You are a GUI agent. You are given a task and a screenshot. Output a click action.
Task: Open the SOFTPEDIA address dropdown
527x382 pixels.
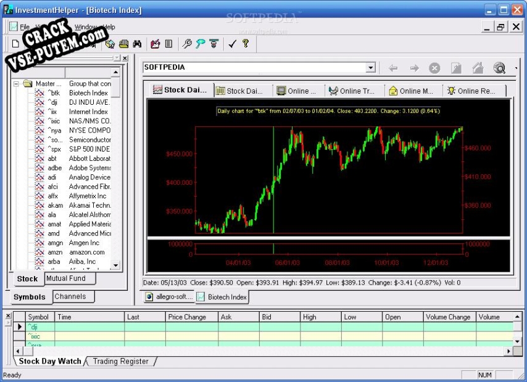(x=370, y=68)
